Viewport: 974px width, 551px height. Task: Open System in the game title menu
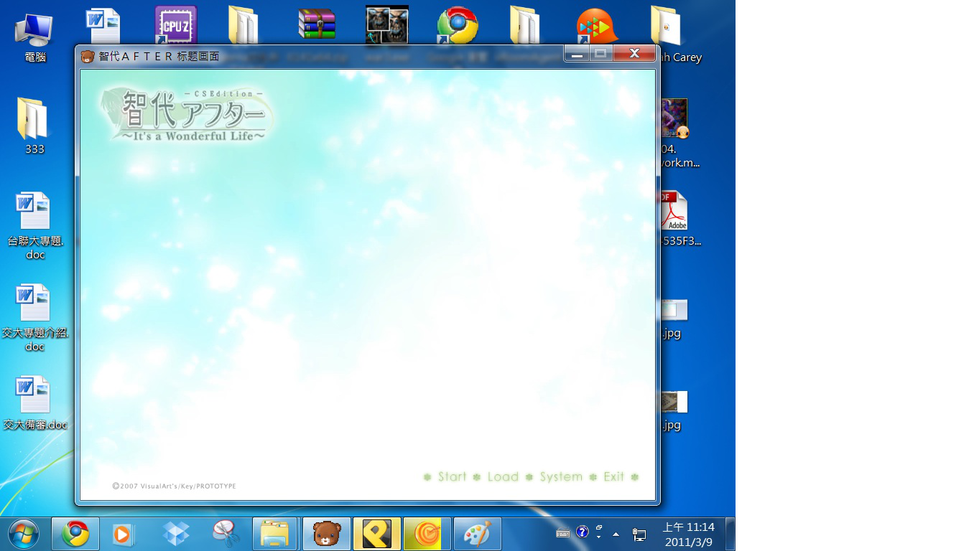click(x=561, y=476)
